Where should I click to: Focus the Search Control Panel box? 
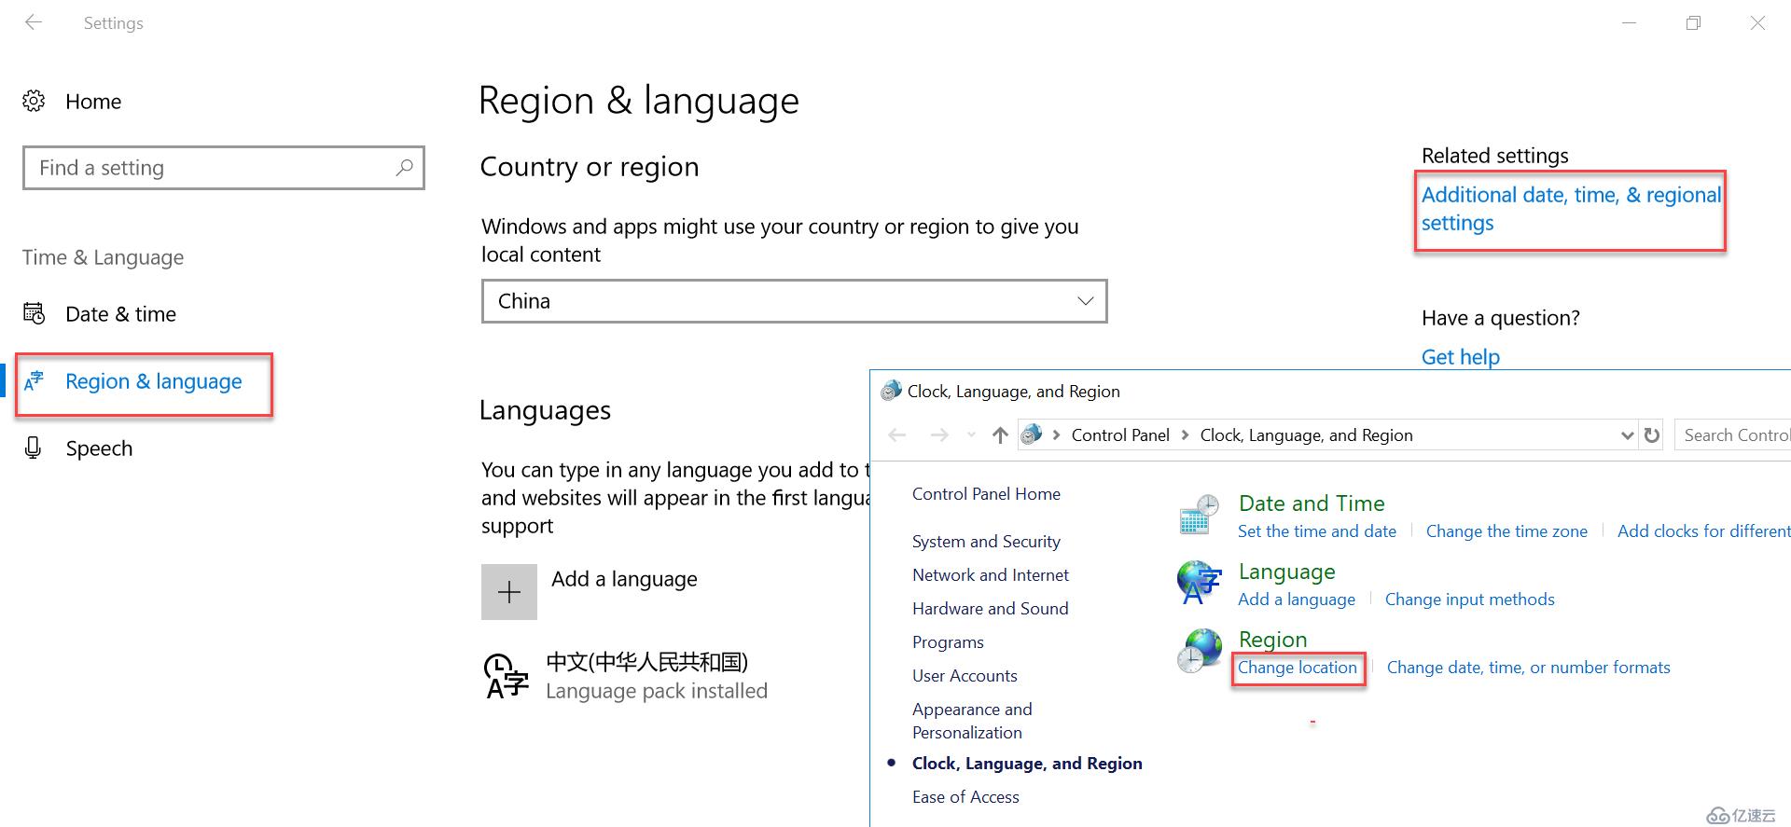click(1733, 435)
